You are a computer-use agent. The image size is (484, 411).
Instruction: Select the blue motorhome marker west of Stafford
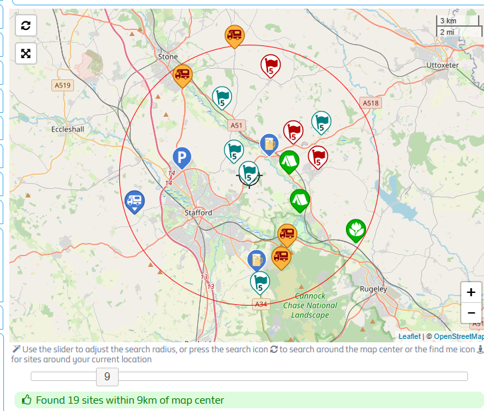135,200
